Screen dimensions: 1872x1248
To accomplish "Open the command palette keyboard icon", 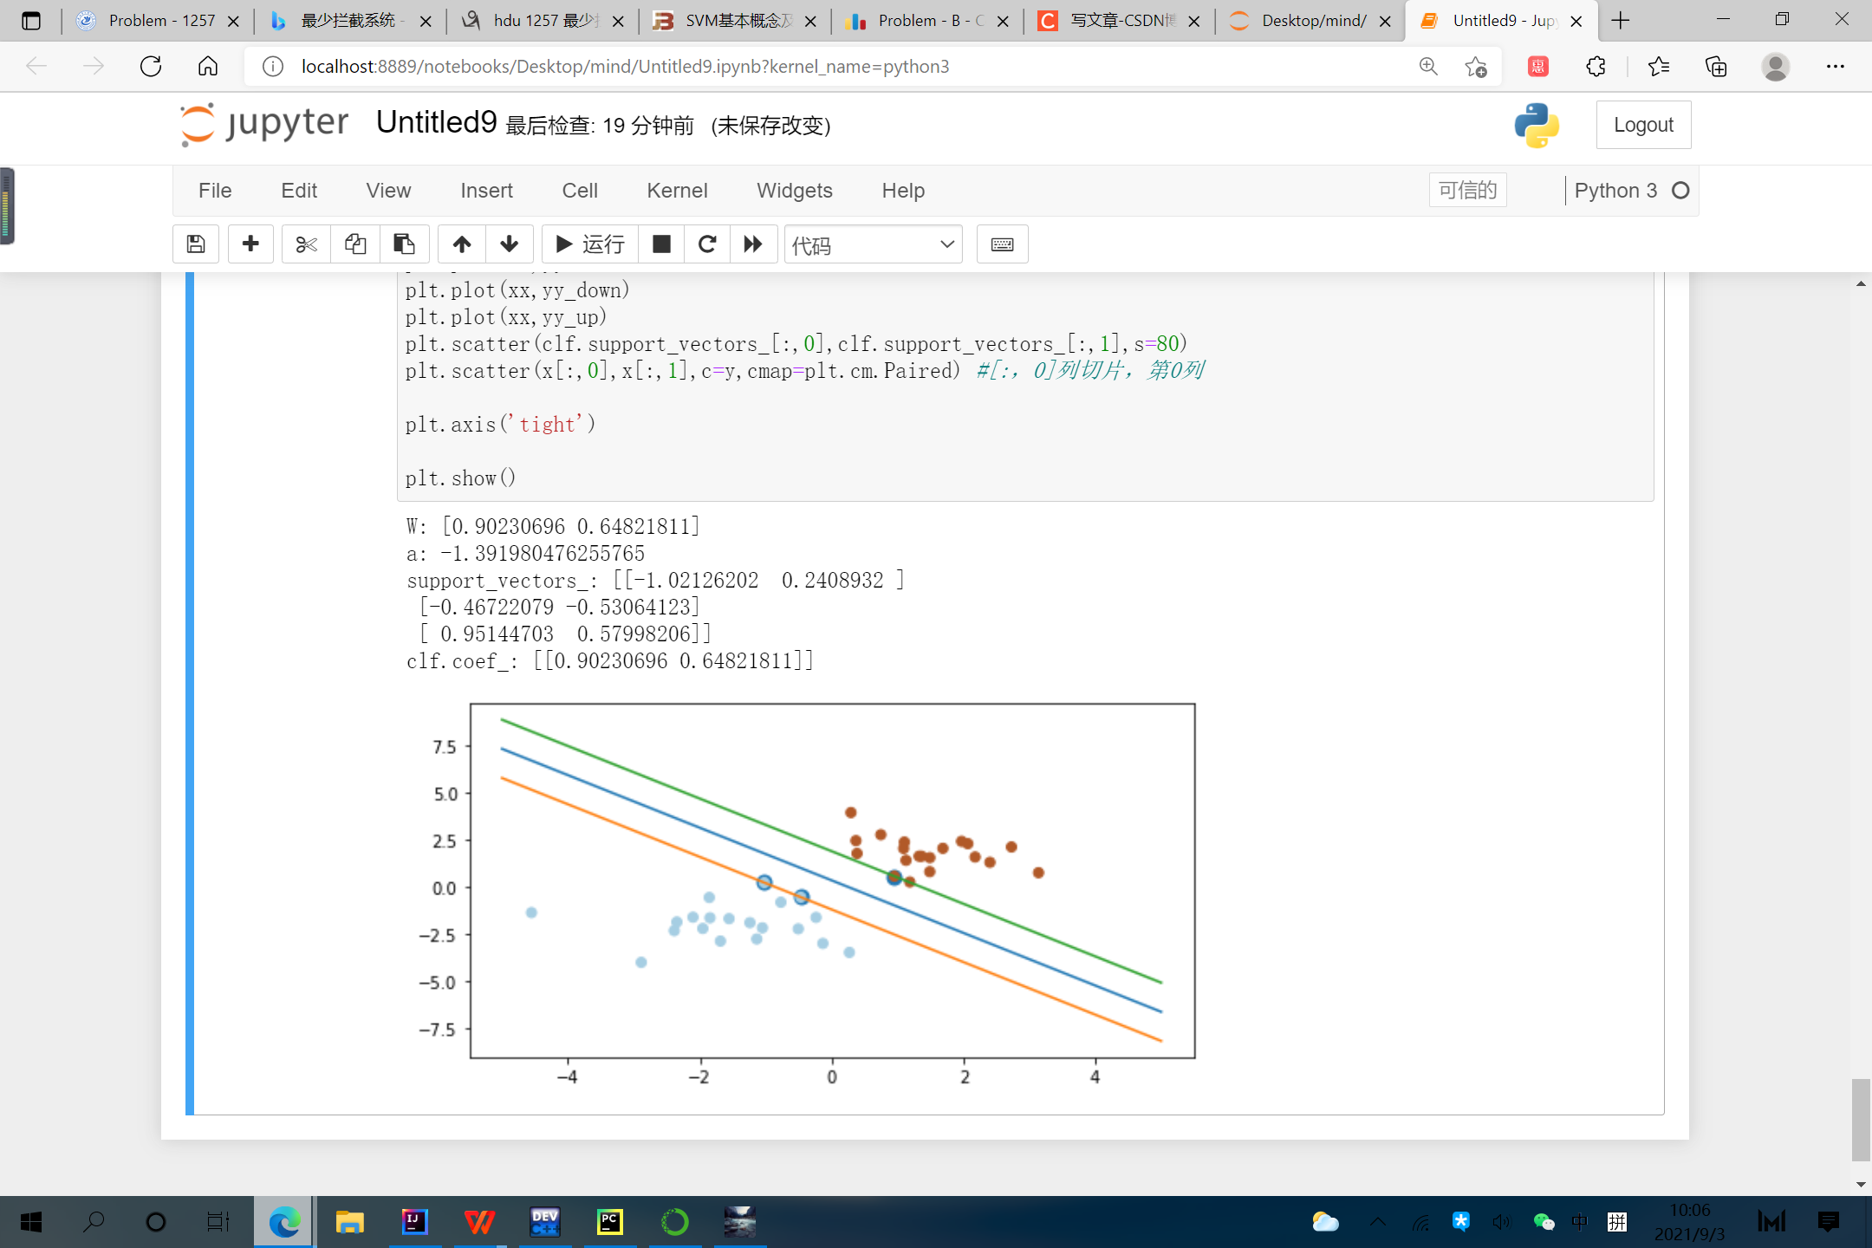I will point(1002,244).
